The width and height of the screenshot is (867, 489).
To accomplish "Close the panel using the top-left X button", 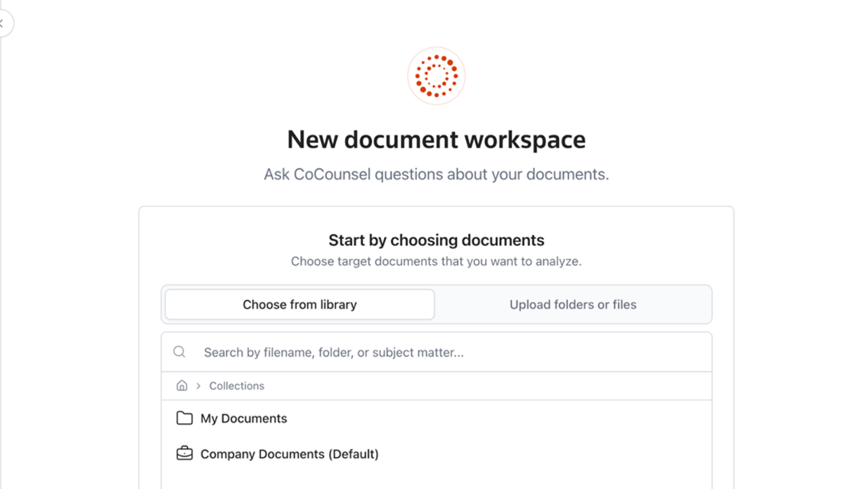I will point(3,23).
